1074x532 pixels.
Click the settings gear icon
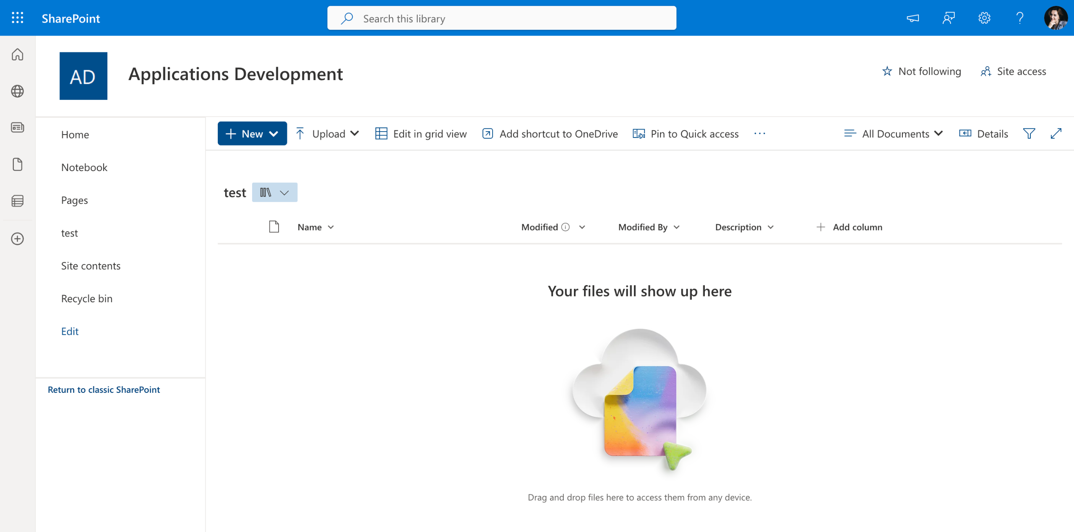pos(984,18)
